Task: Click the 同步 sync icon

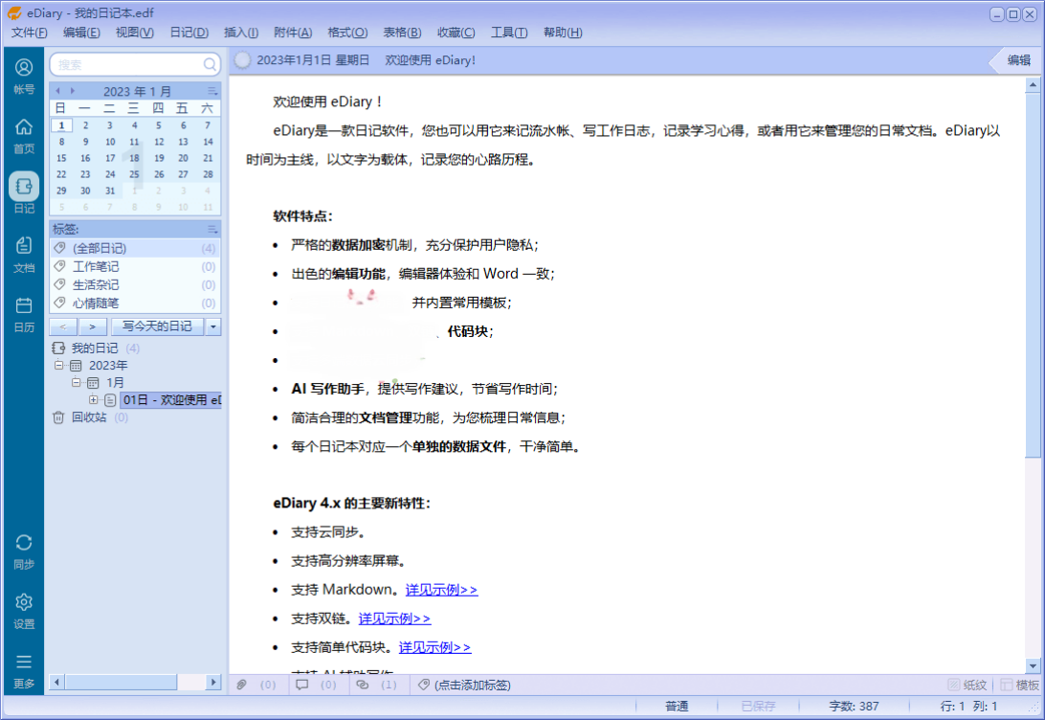Action: click(24, 551)
